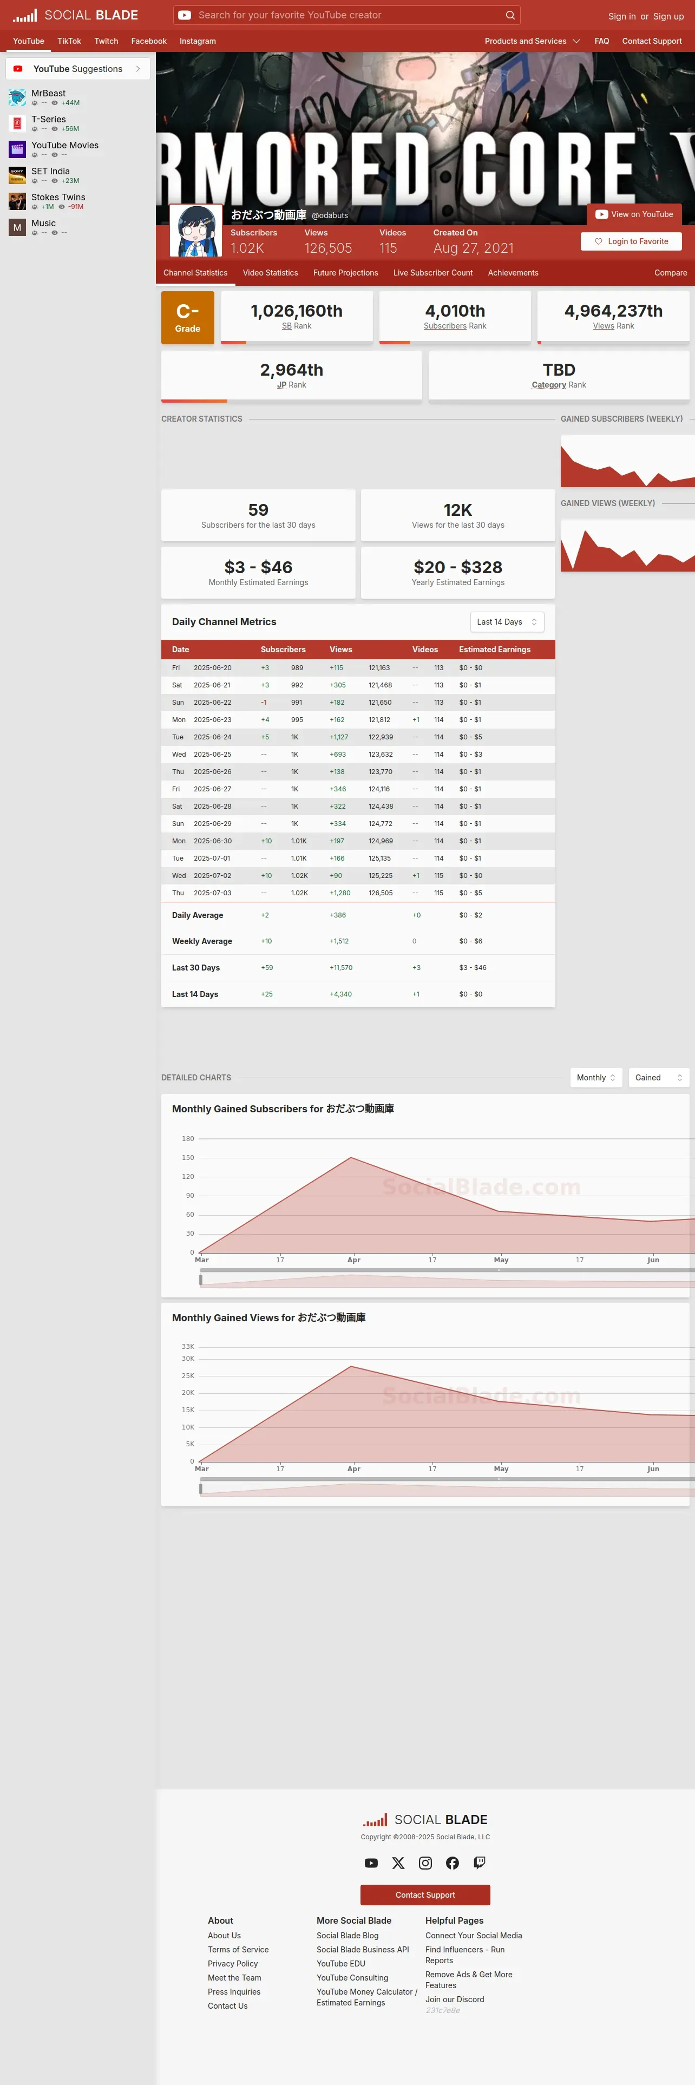Screen dimensions: 695x2085
Task: Select the Twitch platform tab
Action: 106,41
